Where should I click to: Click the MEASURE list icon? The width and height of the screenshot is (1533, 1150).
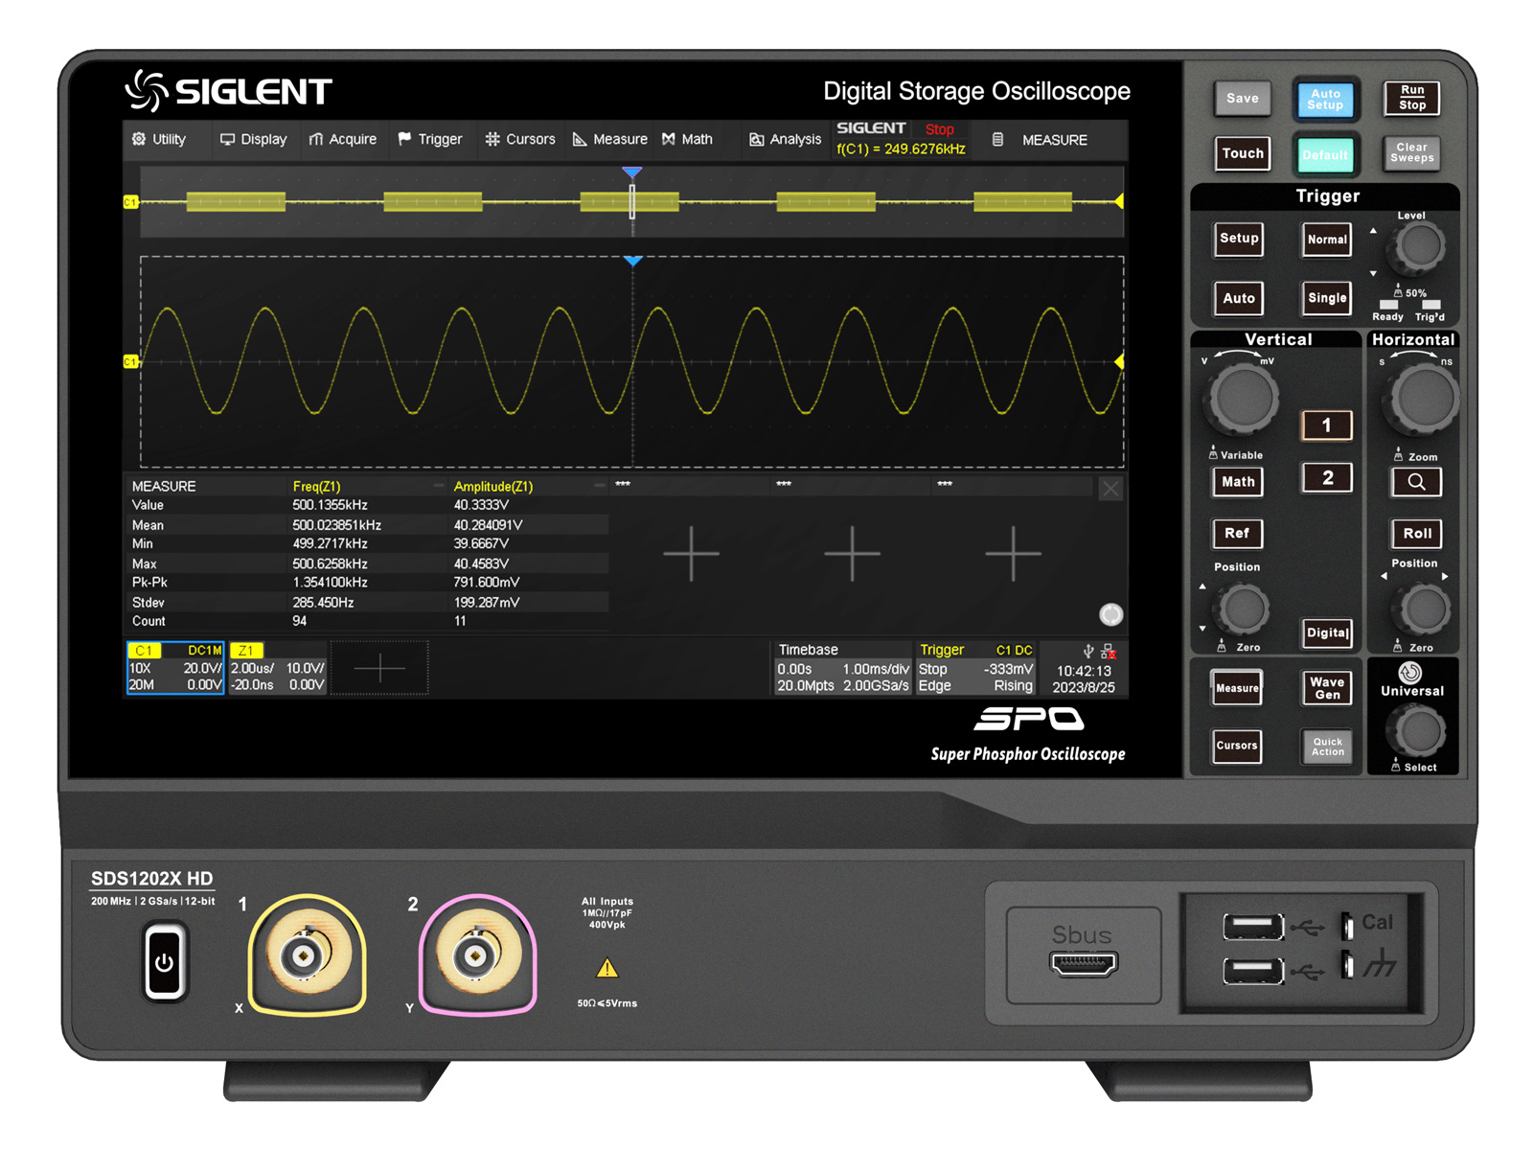[997, 139]
